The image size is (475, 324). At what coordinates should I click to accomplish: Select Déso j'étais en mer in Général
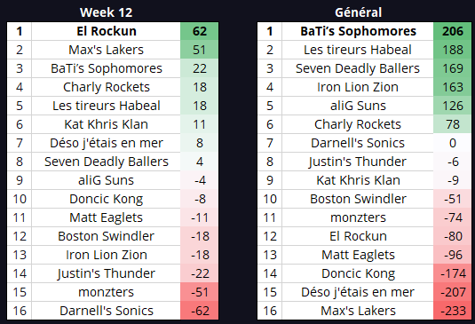[358, 292]
